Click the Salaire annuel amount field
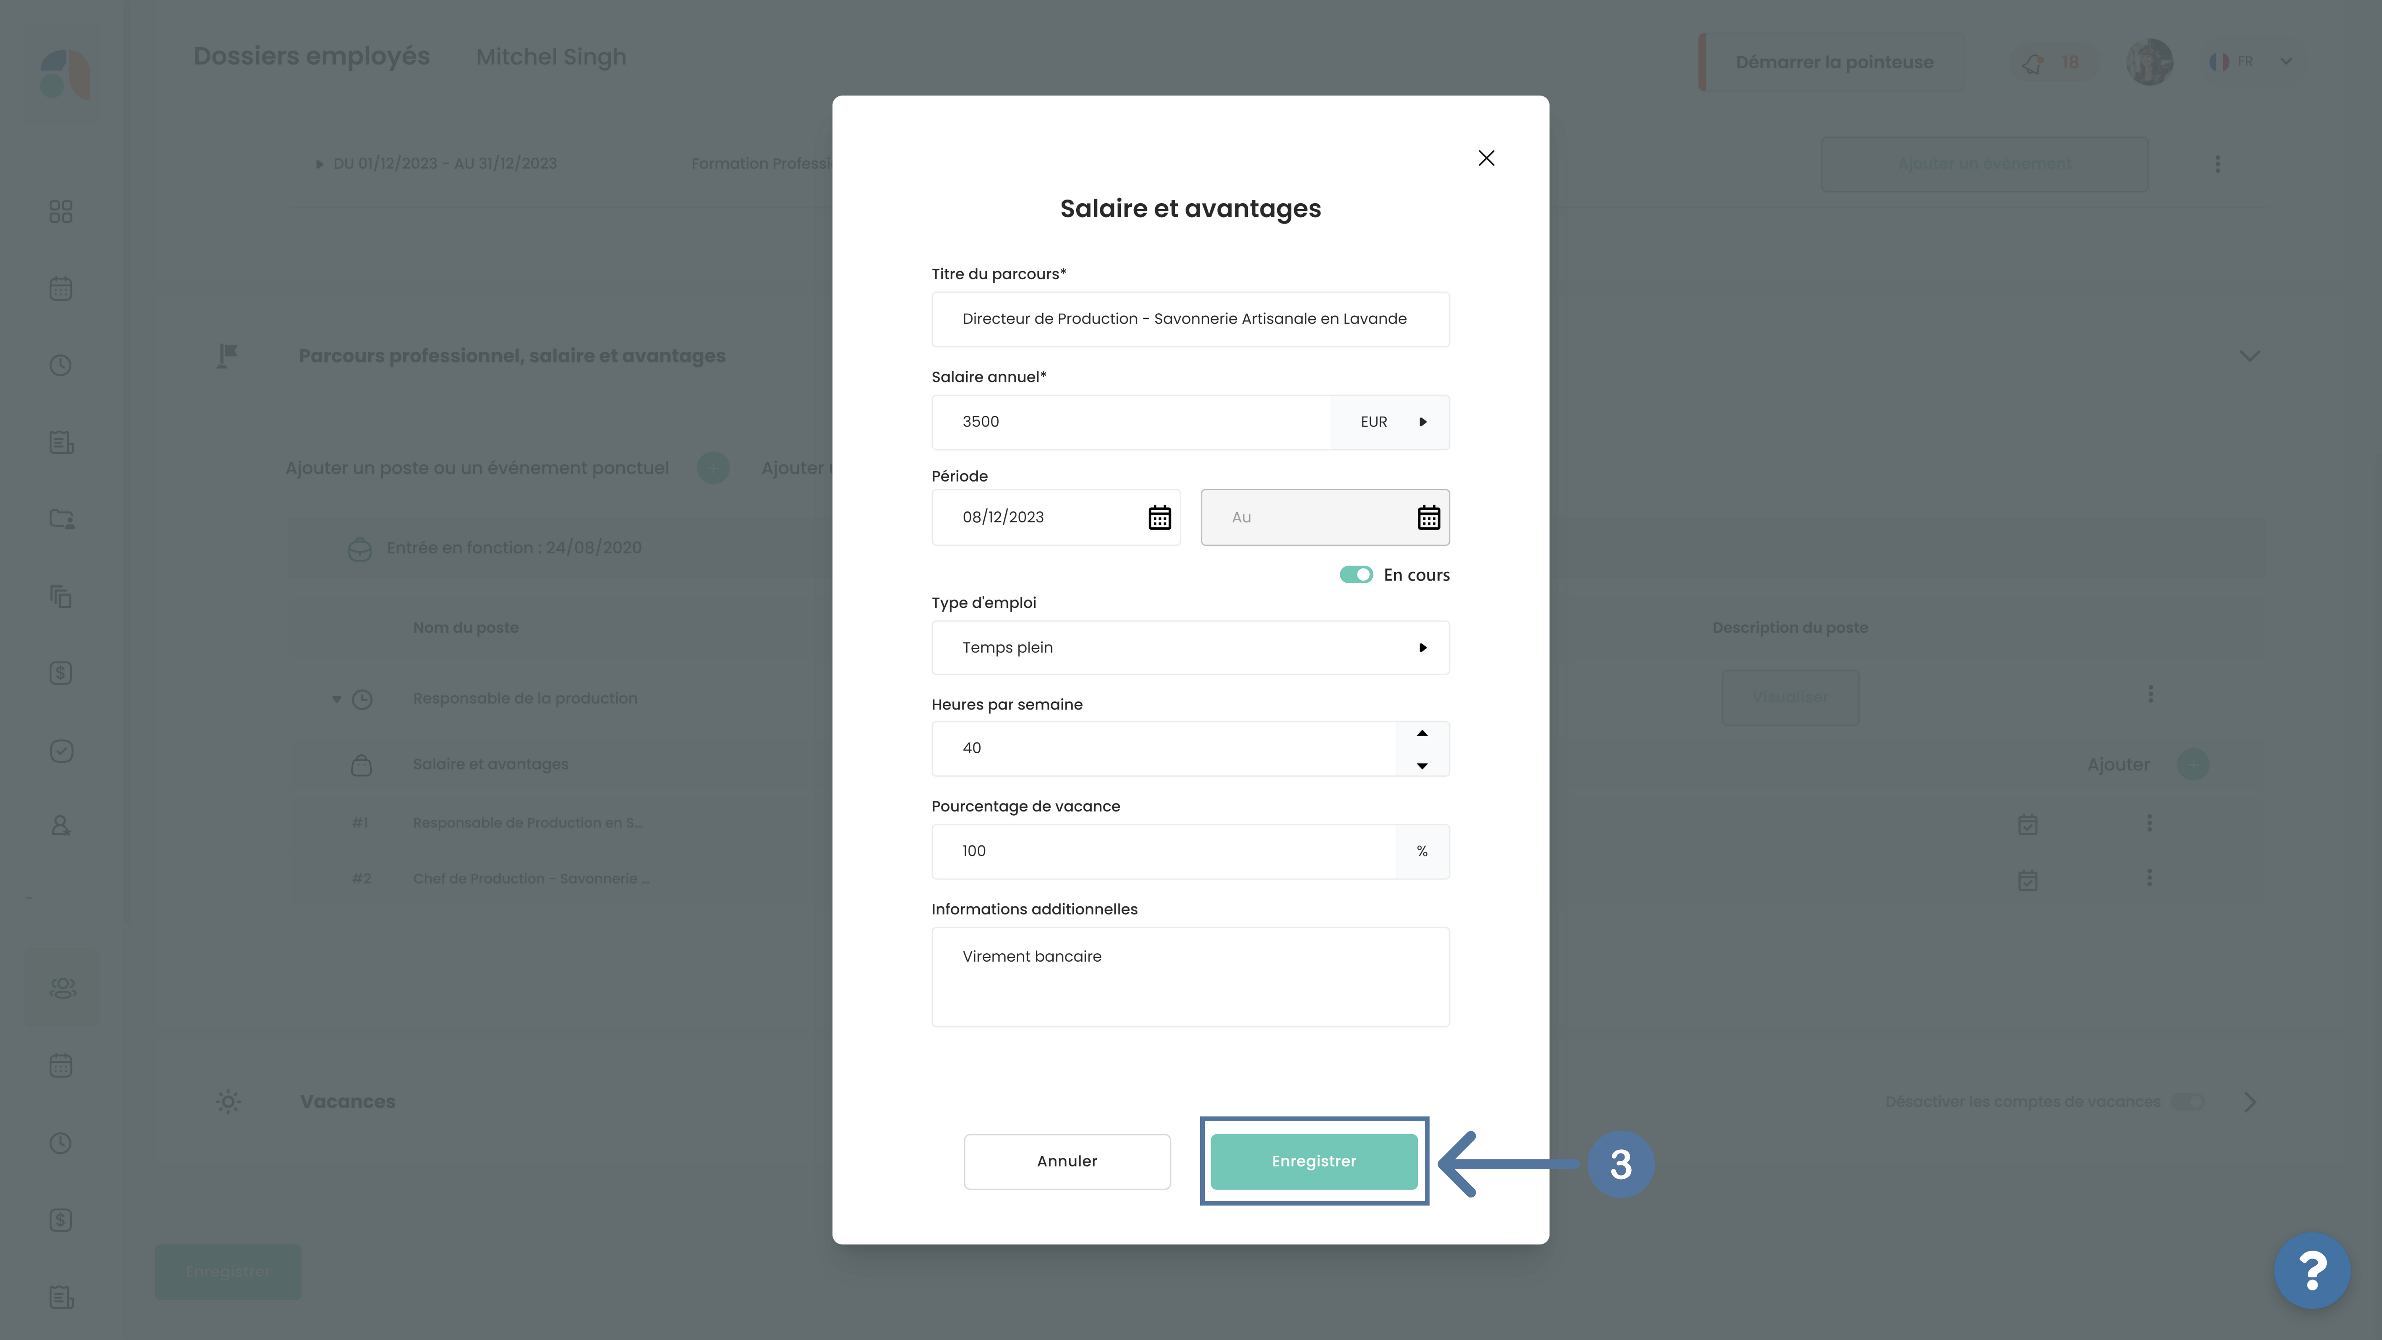 pos(1131,422)
